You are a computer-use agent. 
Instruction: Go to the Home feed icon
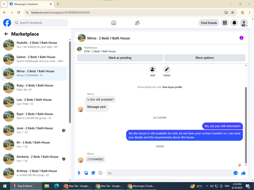coord(114,23)
